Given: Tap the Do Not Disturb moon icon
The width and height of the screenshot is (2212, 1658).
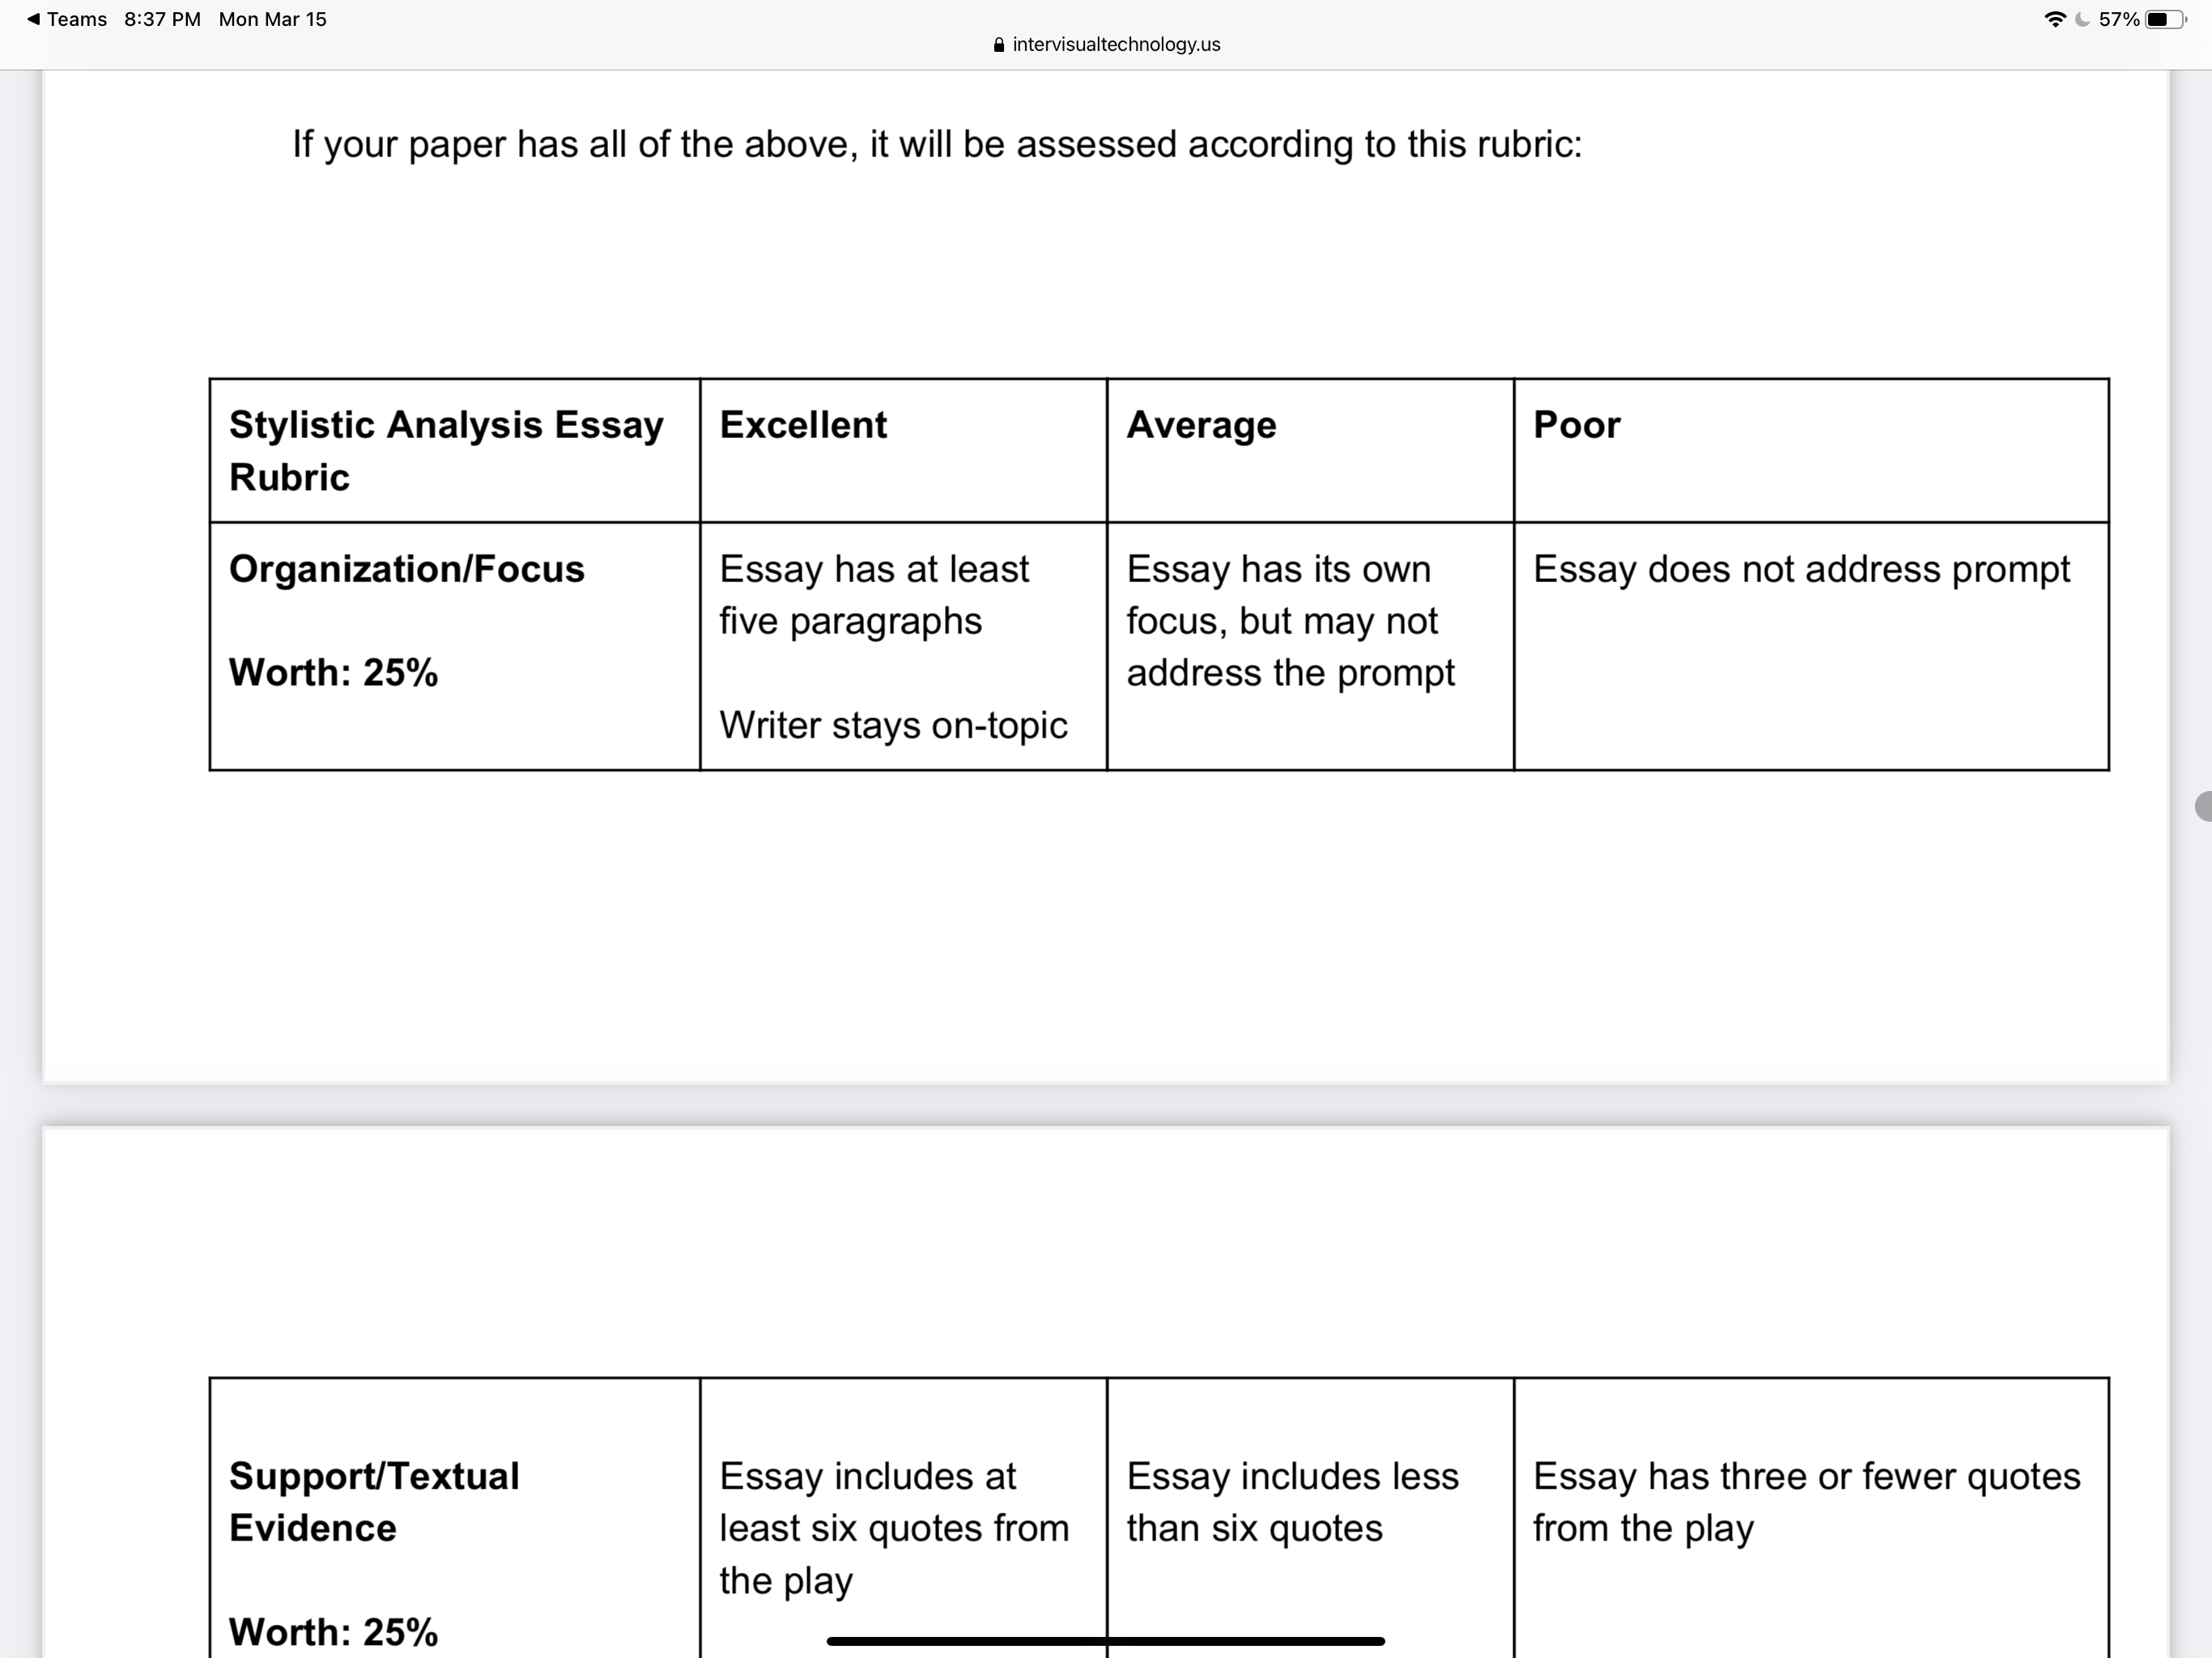Looking at the screenshot, I should pos(2082,19).
